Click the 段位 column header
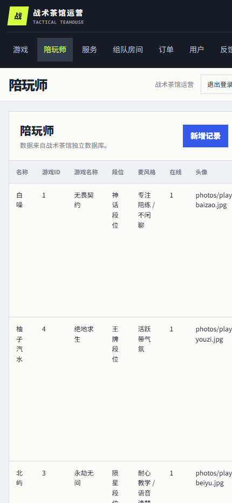 (x=118, y=172)
